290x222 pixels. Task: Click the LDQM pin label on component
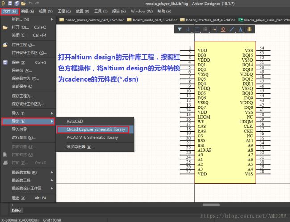click(204, 117)
